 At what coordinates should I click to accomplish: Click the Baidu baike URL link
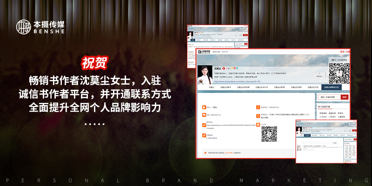click(228, 126)
